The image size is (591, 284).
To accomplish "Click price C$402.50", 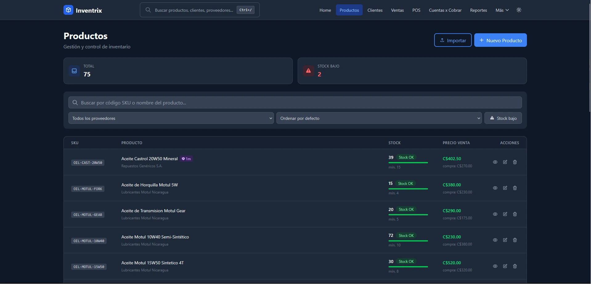I will pos(452,159).
